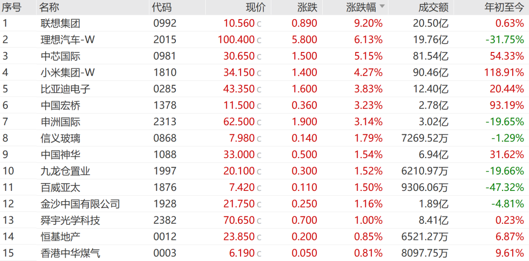Open stock 联想集团
Screen dimensions: 529x261
[x=60, y=24]
